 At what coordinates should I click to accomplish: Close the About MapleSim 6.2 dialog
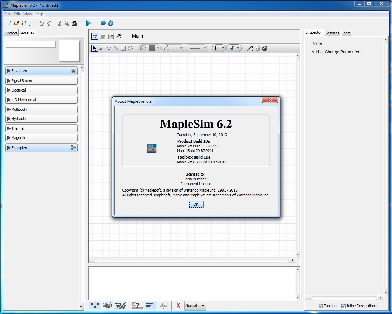(270, 100)
